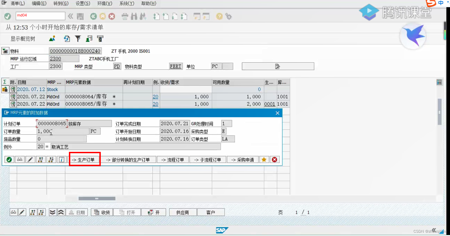Click the green Enter checkmark icon
The image size is (450, 236).
[x=8, y=16]
